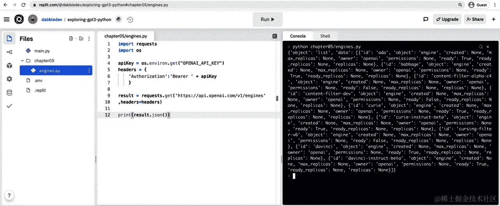The width and height of the screenshot is (500, 206).
Task: Click the 'headers = {' code line
Action: coord(132,70)
